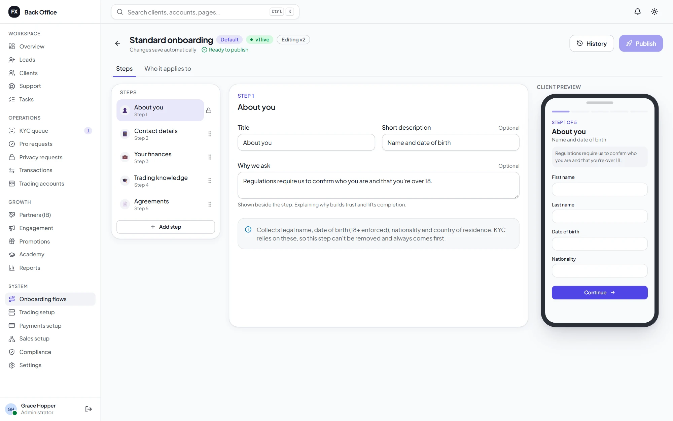Open Overview in the sidebar
This screenshot has height=421, width=673.
(50, 46)
